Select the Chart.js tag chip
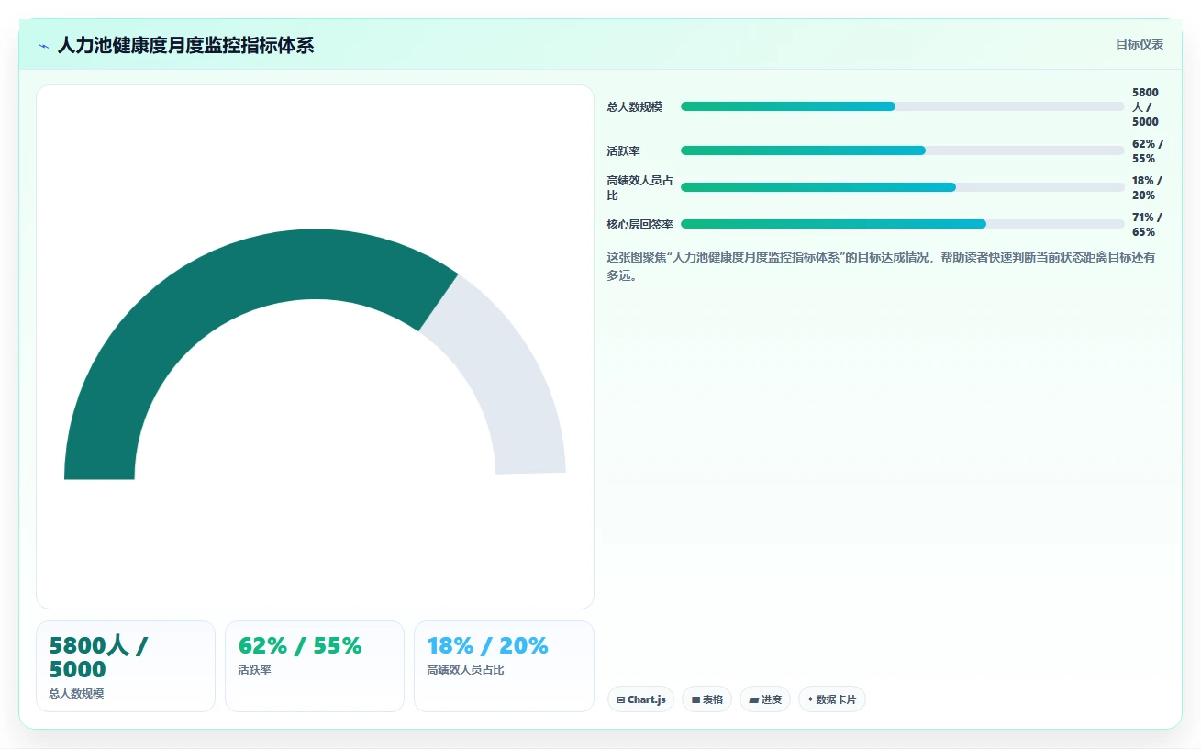1201x749 pixels. pos(640,699)
